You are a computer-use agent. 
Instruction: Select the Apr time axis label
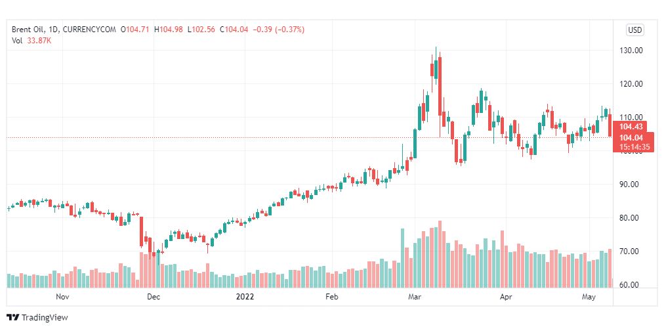(x=505, y=297)
